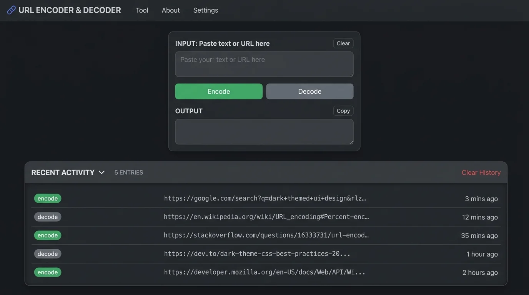The image size is (529, 295).
Task: Click the resize grip of the input box
Action: point(351,75)
